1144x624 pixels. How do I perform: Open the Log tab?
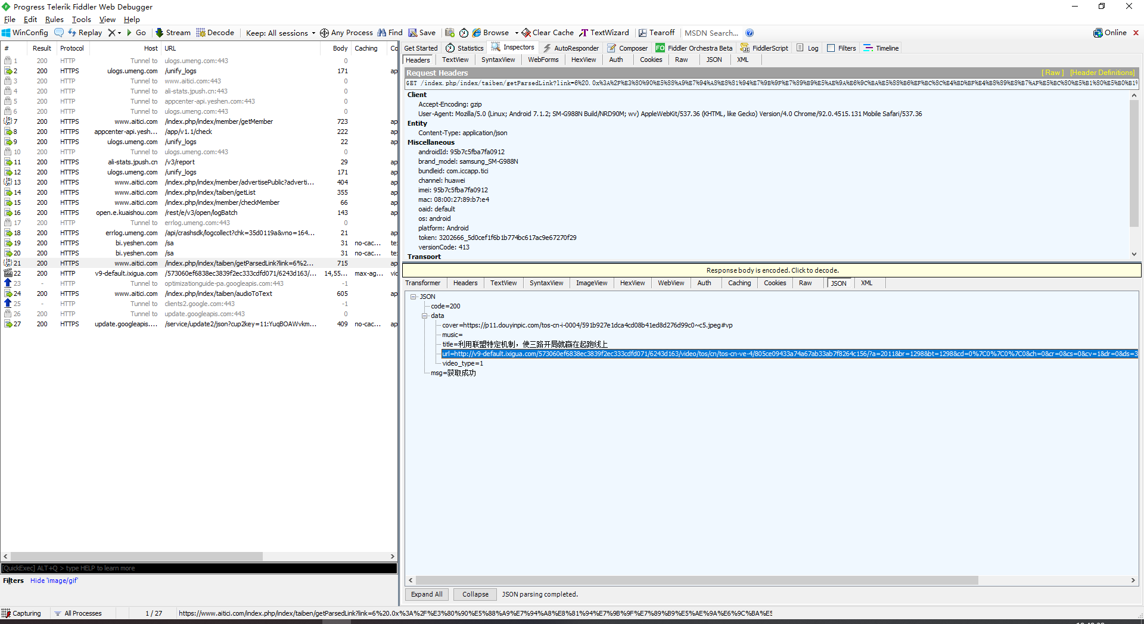(807, 48)
